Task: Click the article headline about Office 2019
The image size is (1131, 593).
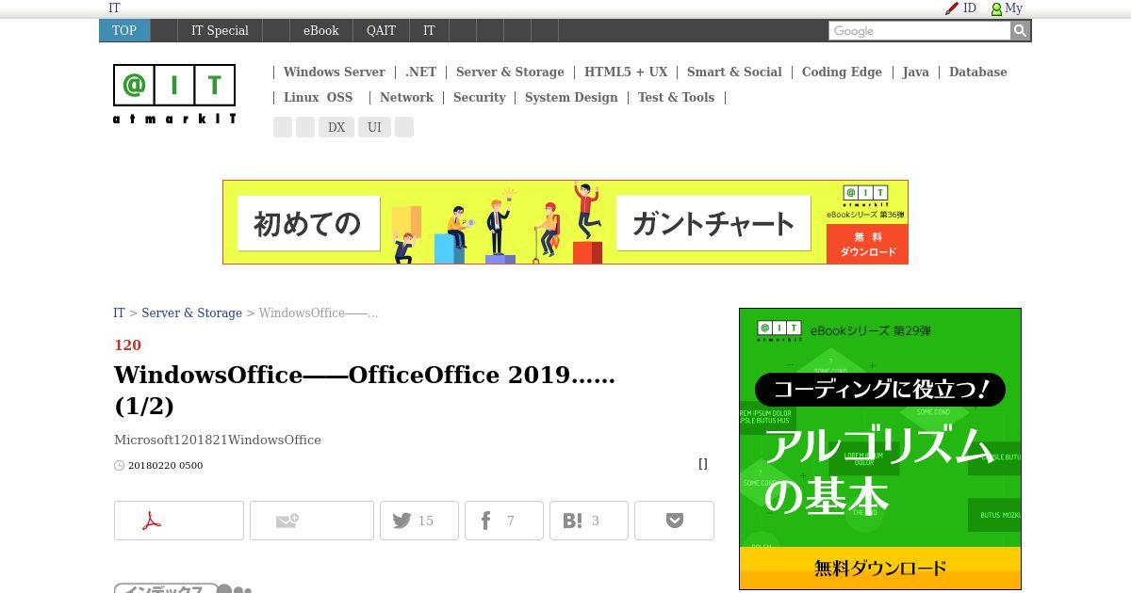Action: (365, 390)
